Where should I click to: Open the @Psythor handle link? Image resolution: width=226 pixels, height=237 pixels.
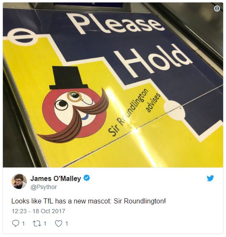click(x=44, y=187)
